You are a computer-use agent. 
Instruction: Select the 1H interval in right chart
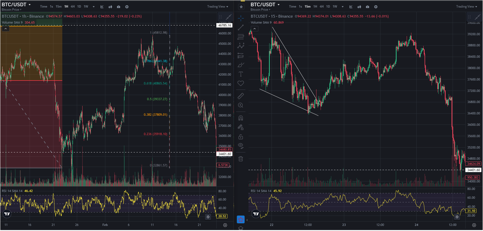coord(315,6)
